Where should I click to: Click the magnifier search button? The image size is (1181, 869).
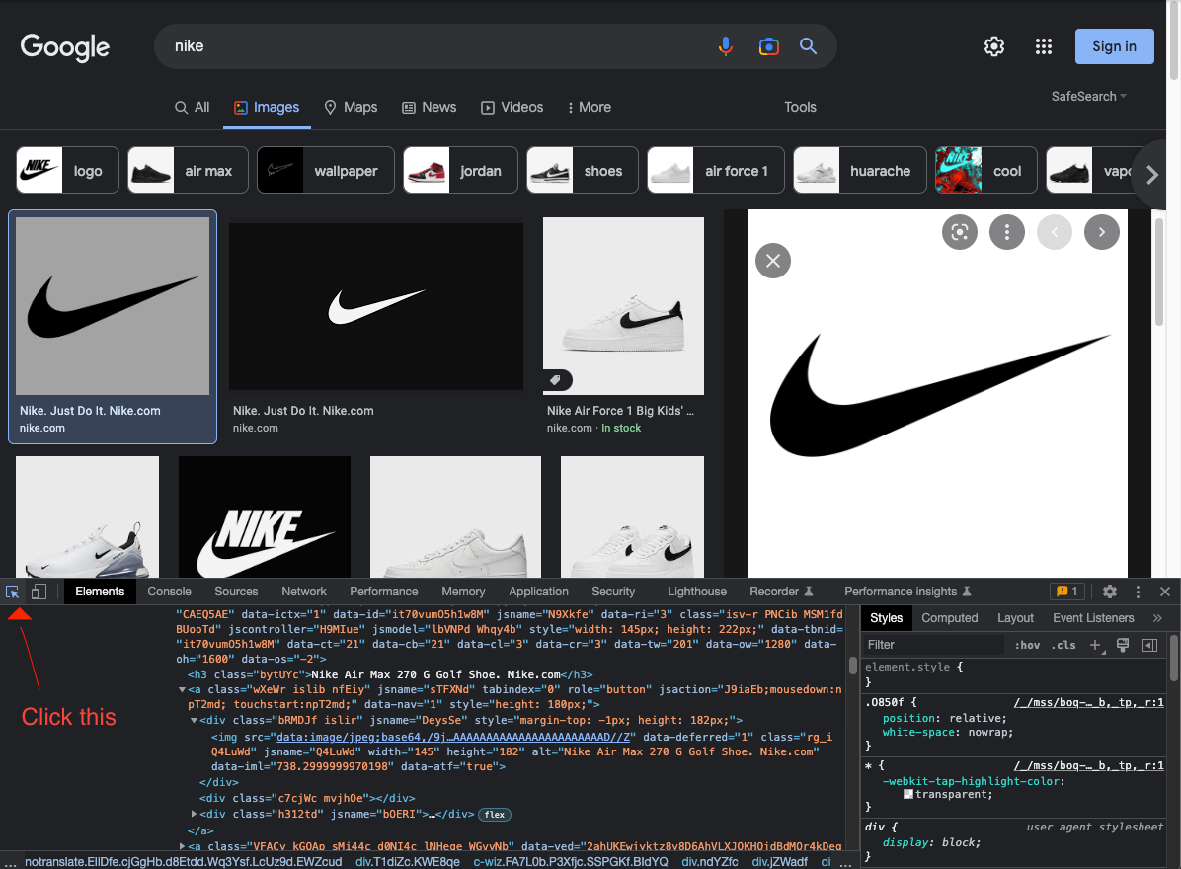808,46
